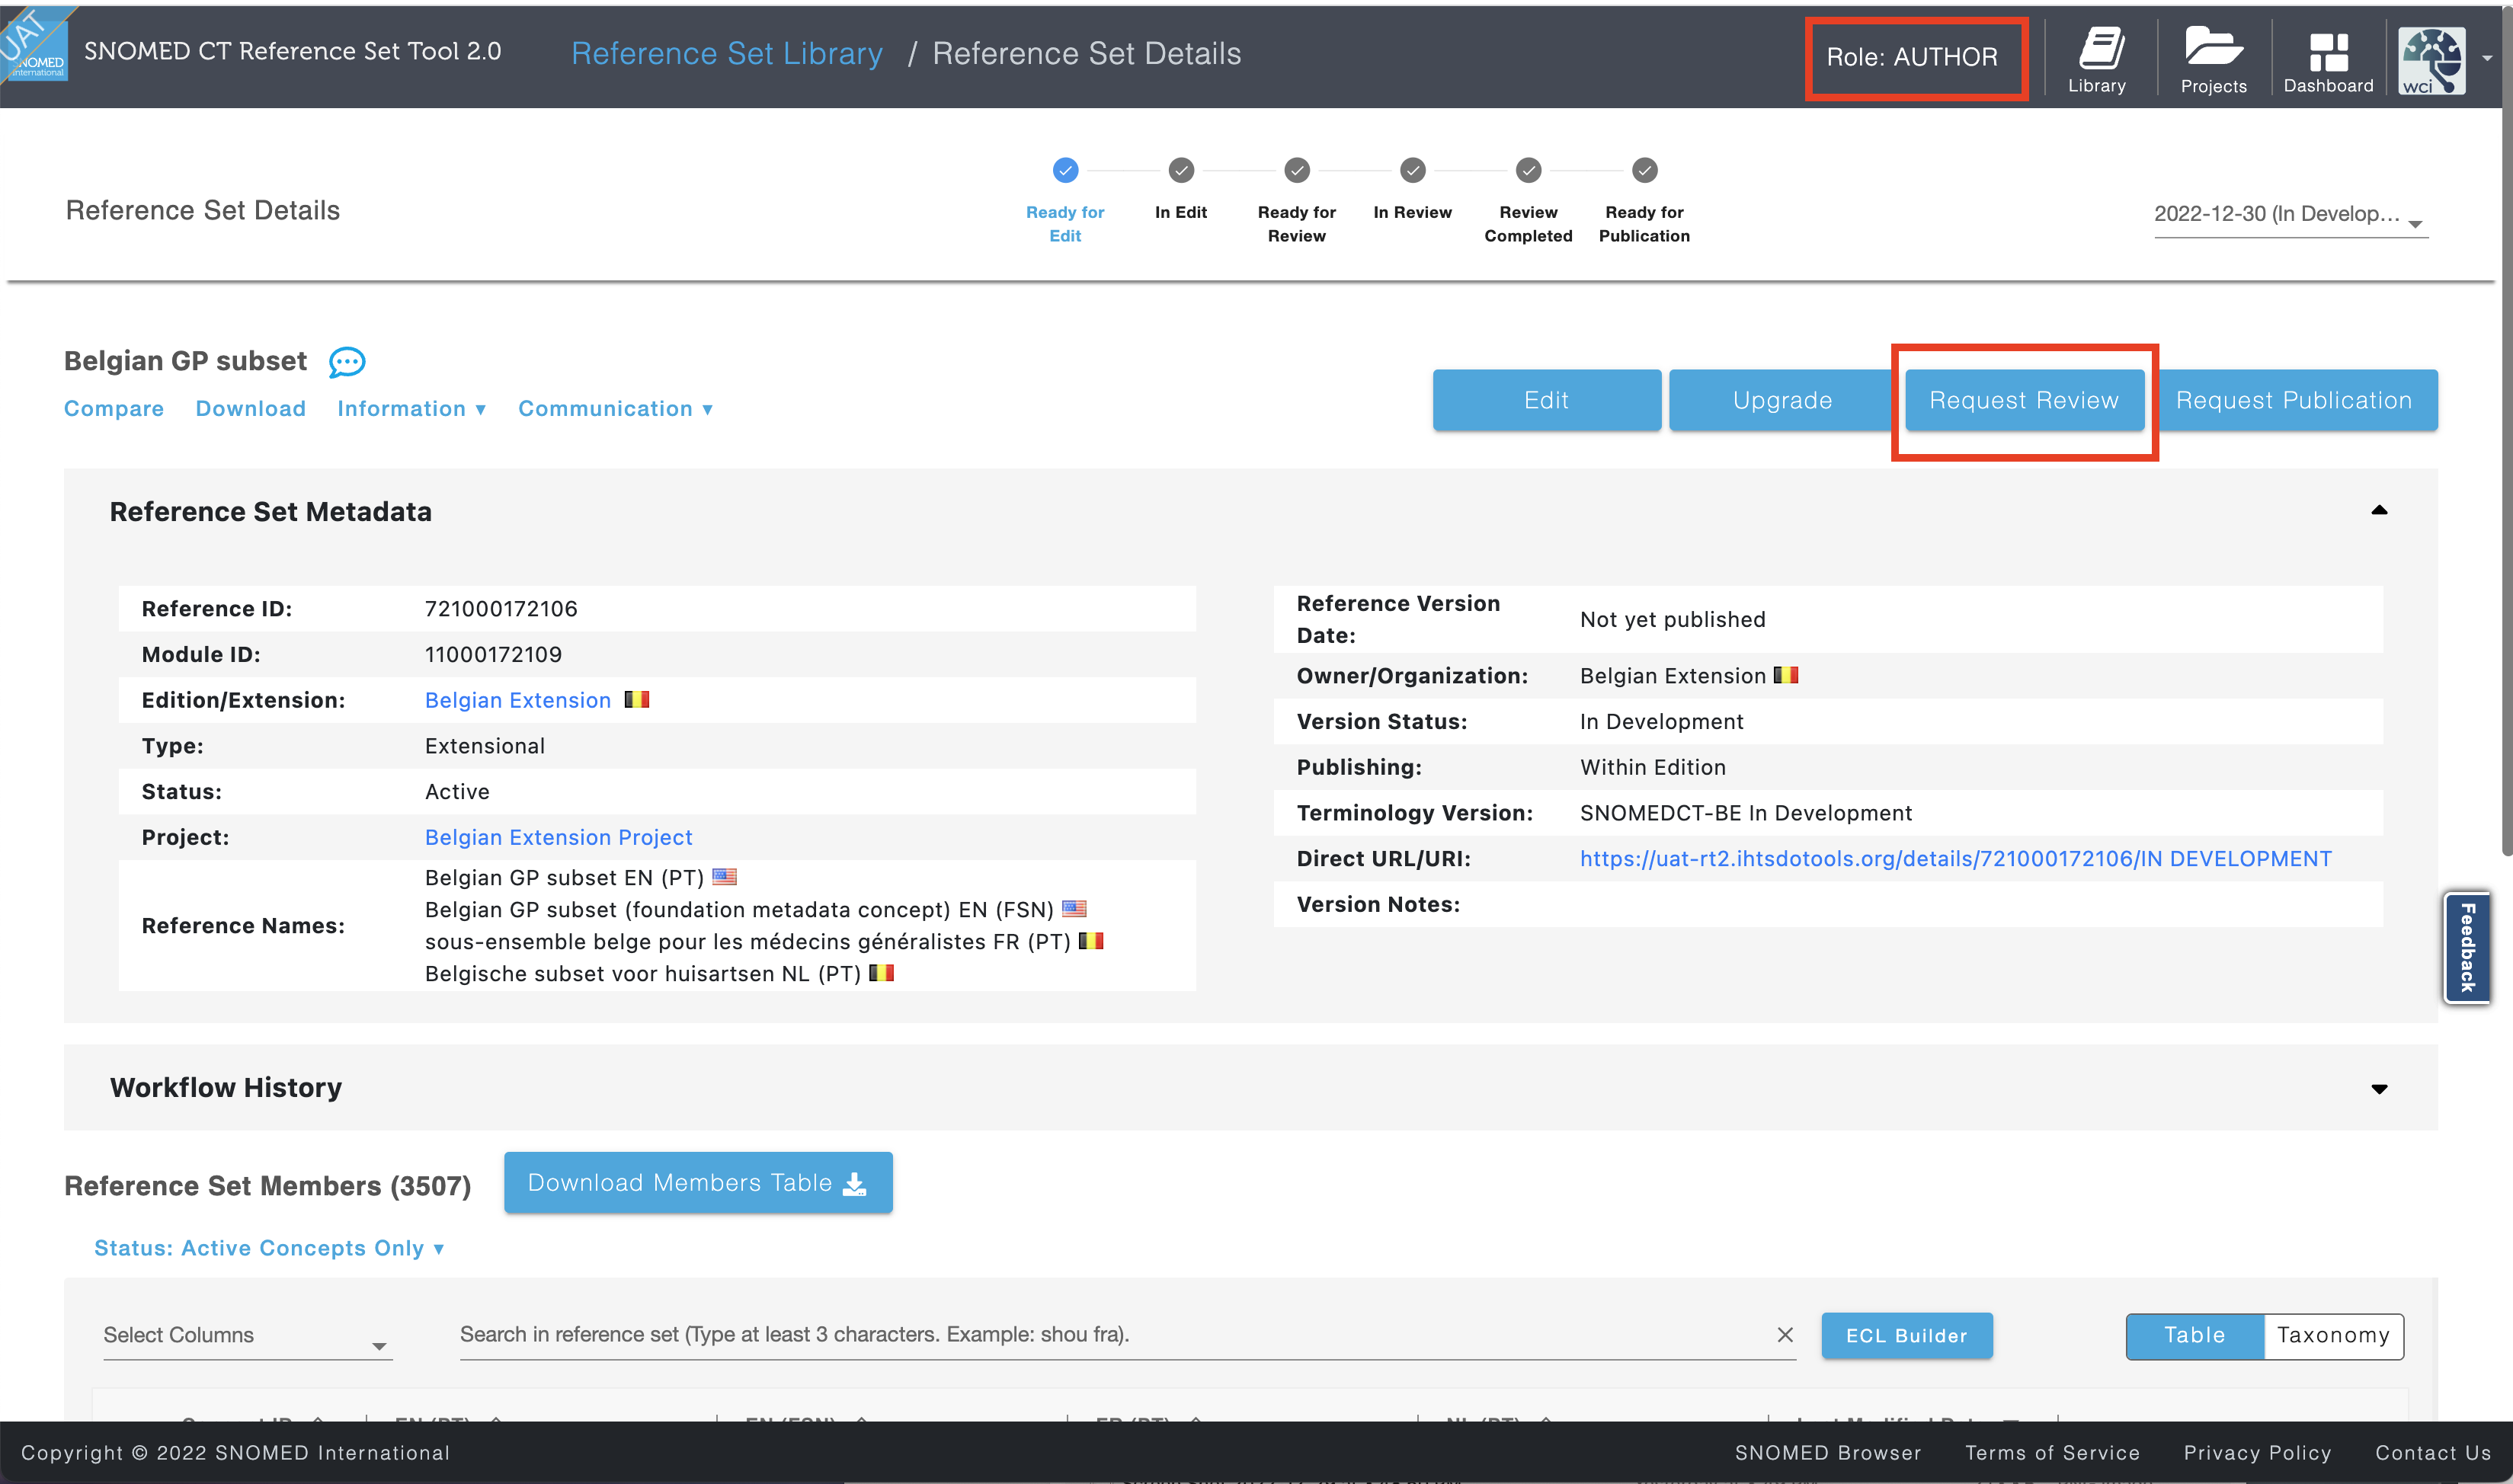Screen dimensions: 2513x1484
Task: Click the Ready for Publication step circle
Action: tap(1644, 170)
